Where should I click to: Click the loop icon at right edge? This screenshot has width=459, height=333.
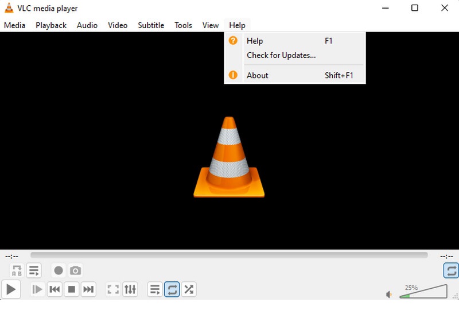point(451,270)
